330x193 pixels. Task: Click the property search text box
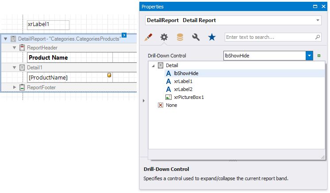270,38
